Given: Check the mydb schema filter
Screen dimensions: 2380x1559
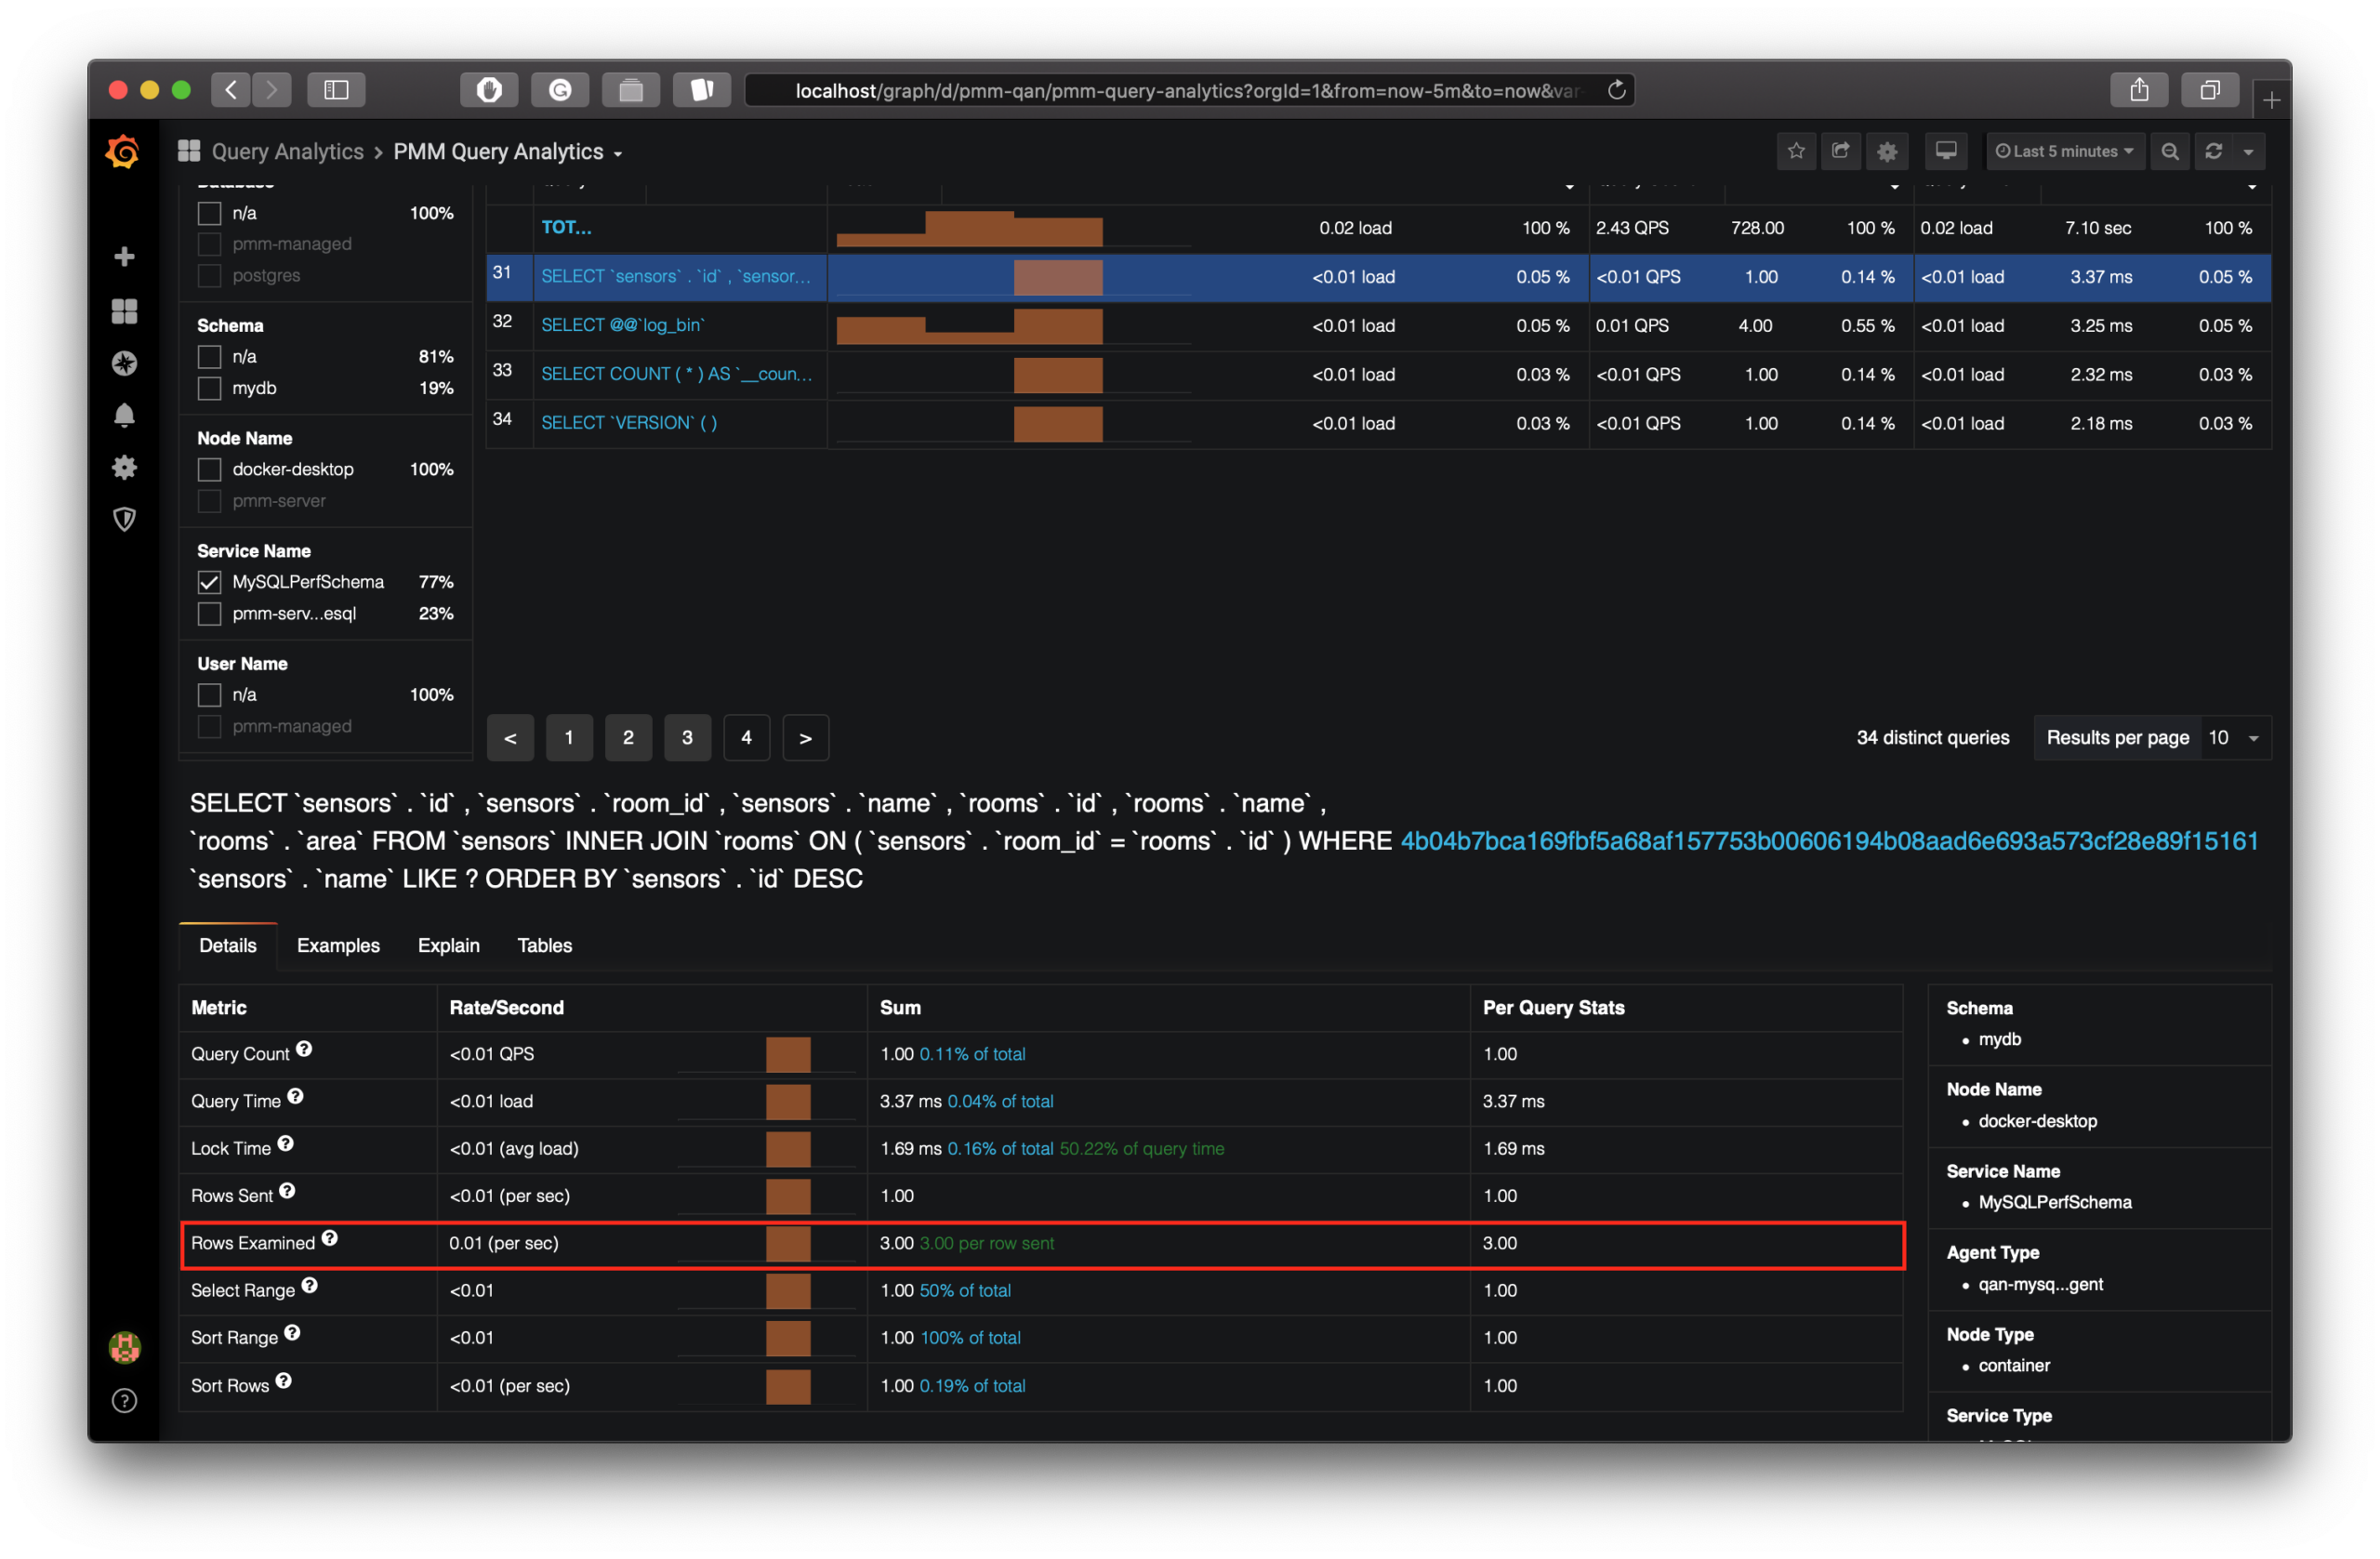Looking at the screenshot, I should (209, 388).
